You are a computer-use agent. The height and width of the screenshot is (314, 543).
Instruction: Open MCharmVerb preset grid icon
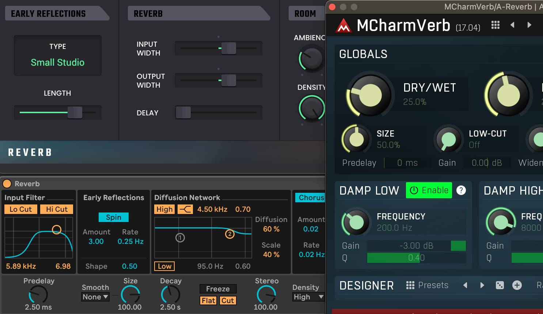pos(495,25)
